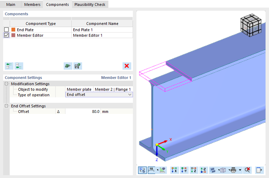Click the print graphic icon
The height and width of the screenshot is (178, 269).
pos(234,170)
